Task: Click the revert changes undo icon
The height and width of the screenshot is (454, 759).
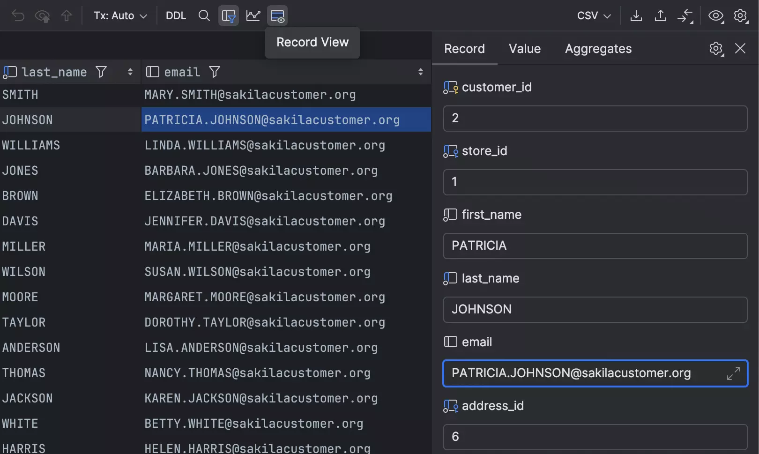Action: click(x=18, y=16)
